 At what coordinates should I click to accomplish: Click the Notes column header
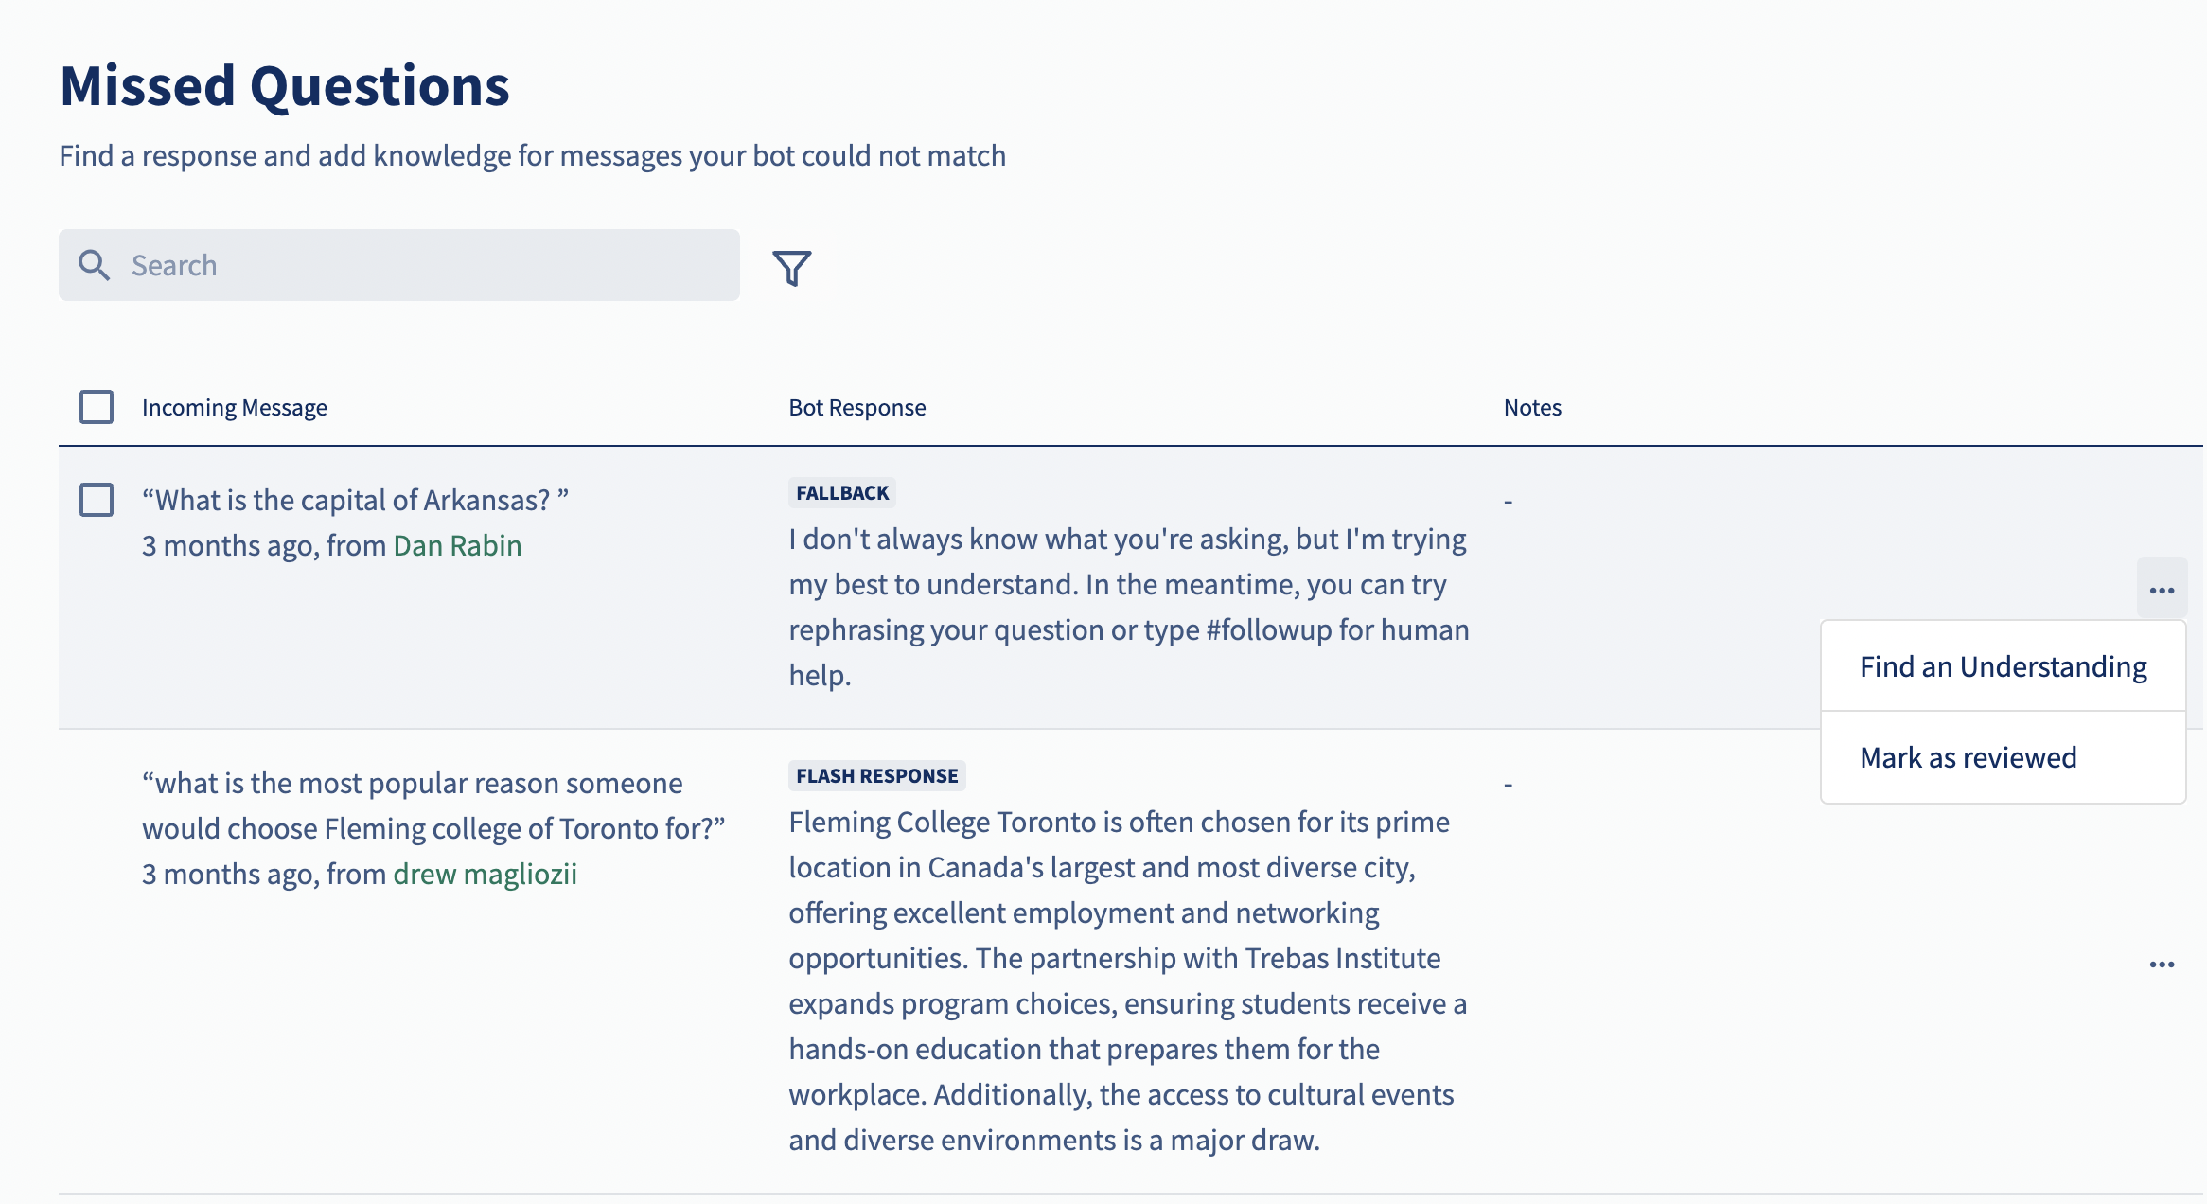click(x=1532, y=407)
